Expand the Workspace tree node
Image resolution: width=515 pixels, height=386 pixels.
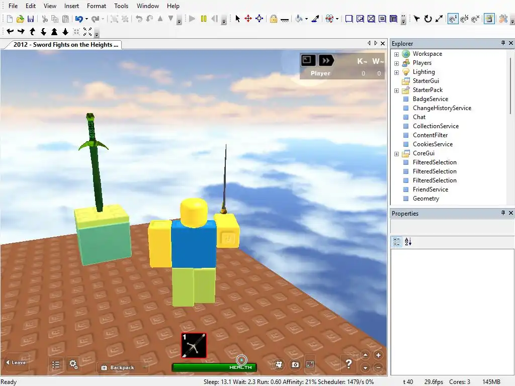[396, 54]
